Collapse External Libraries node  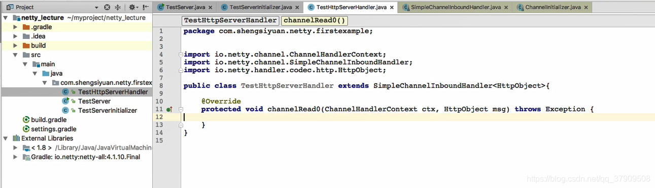(6, 138)
